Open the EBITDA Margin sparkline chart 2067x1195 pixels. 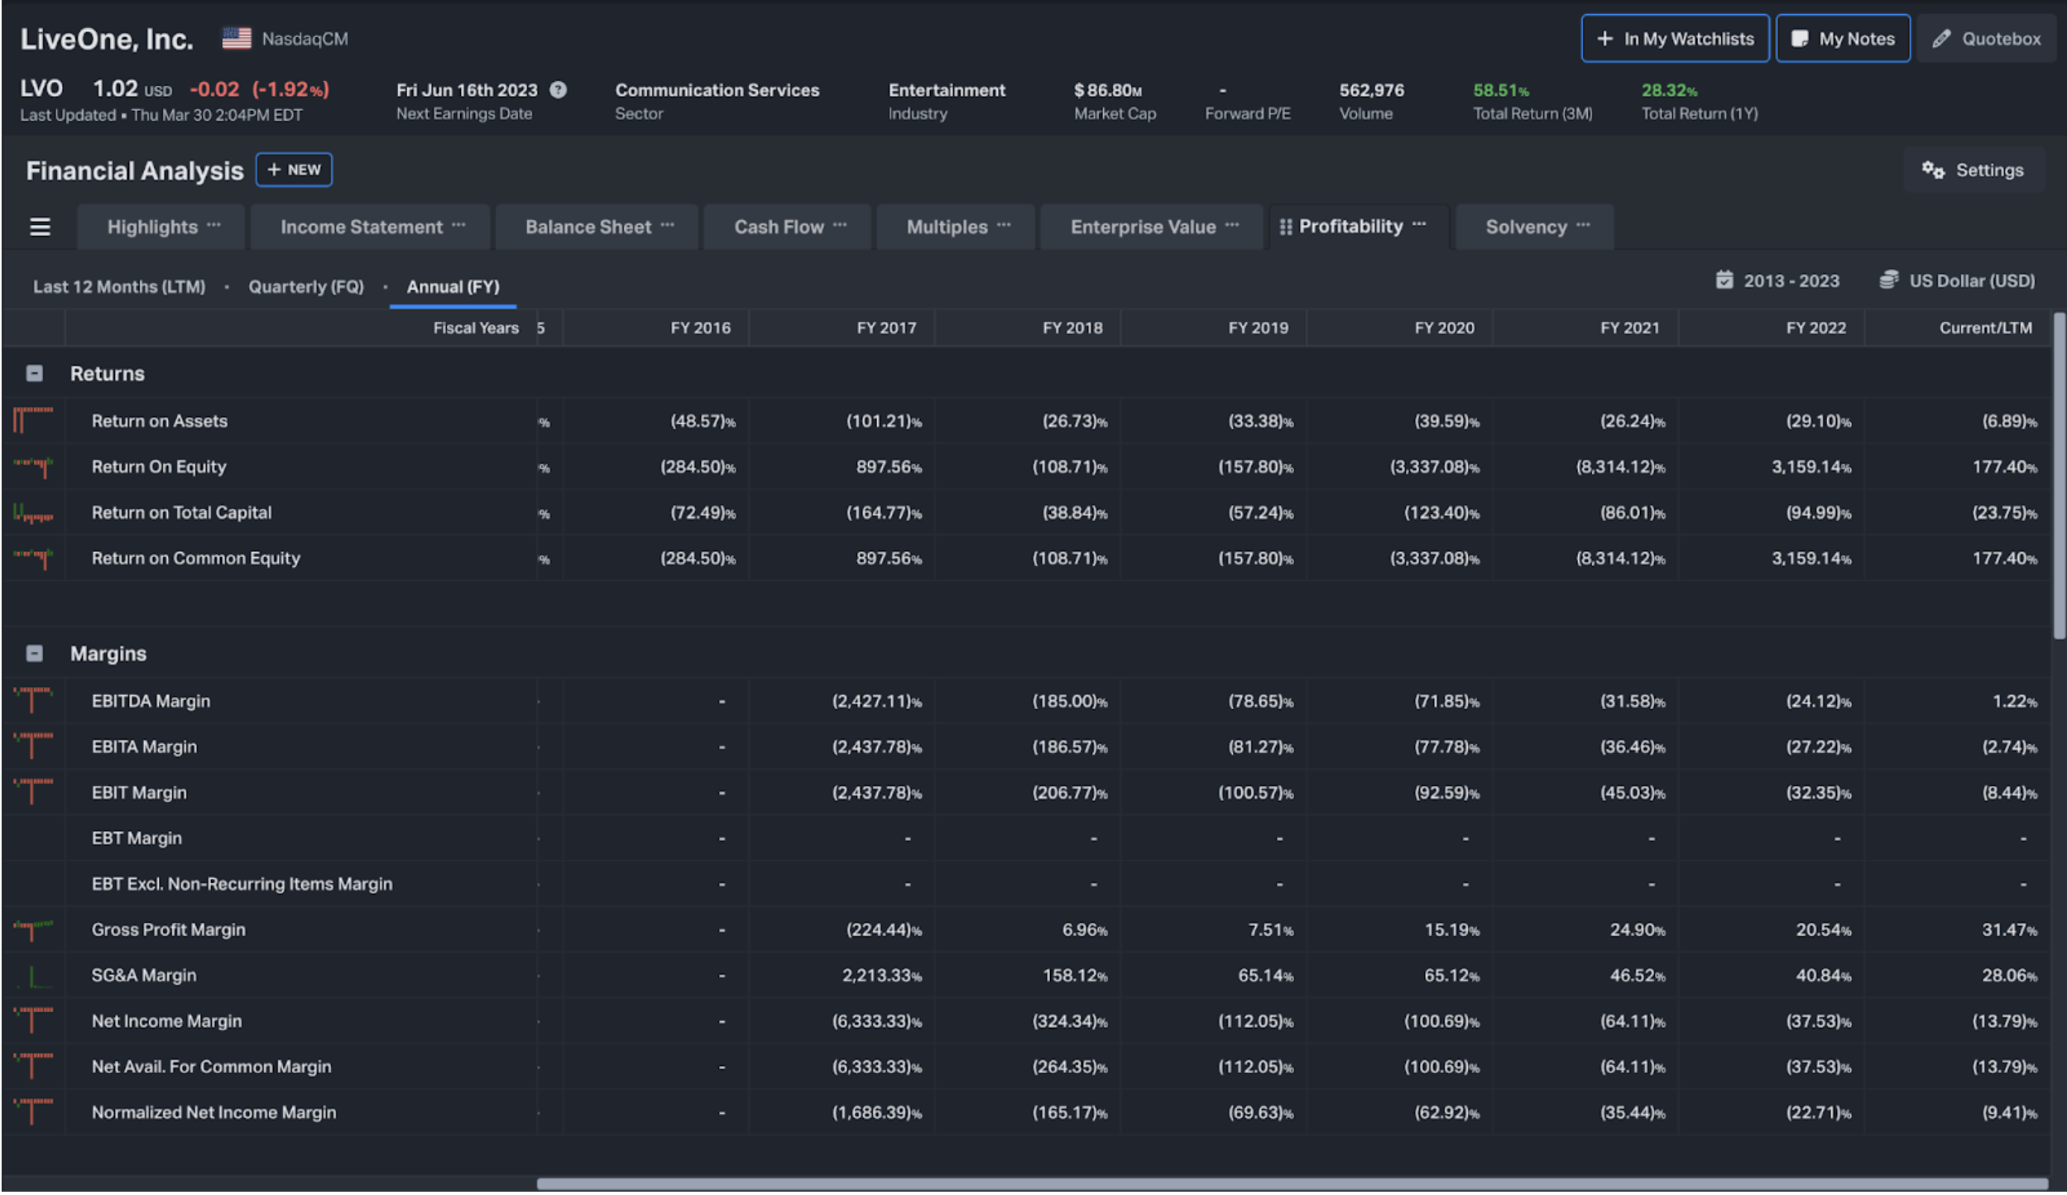tap(33, 701)
